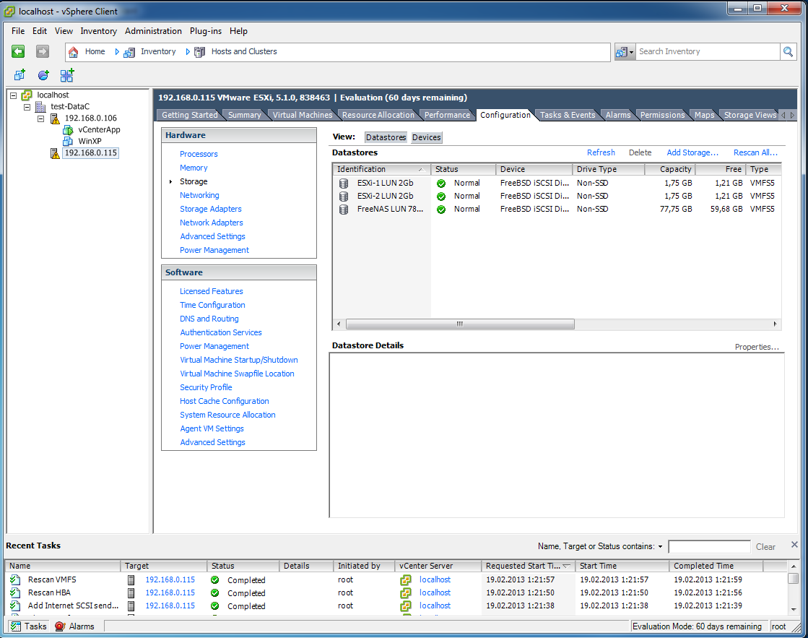Screen dimensions: 808x638
Task: Select the 192.168.0.115 host in tree
Action: [x=91, y=153]
